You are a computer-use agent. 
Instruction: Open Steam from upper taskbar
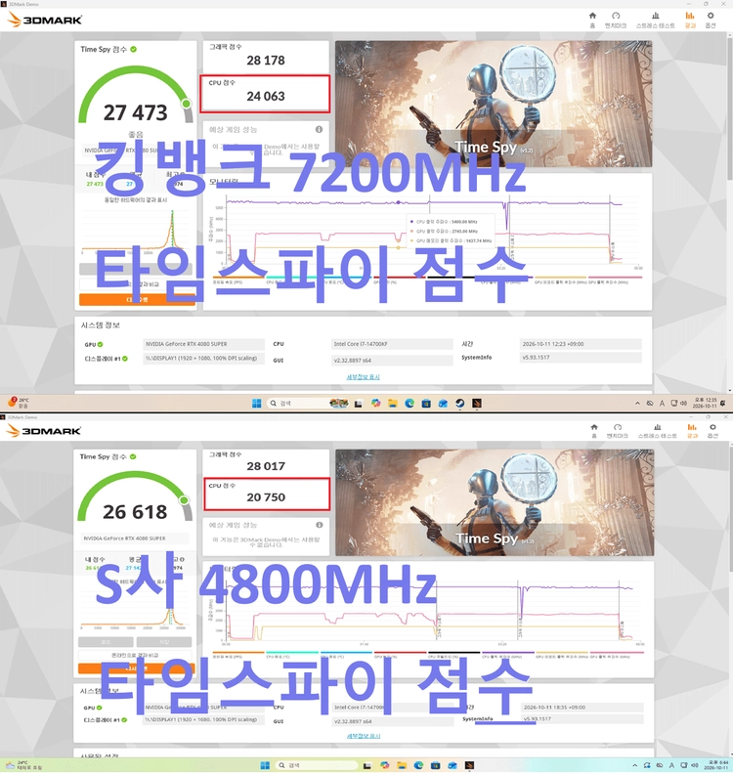[459, 404]
